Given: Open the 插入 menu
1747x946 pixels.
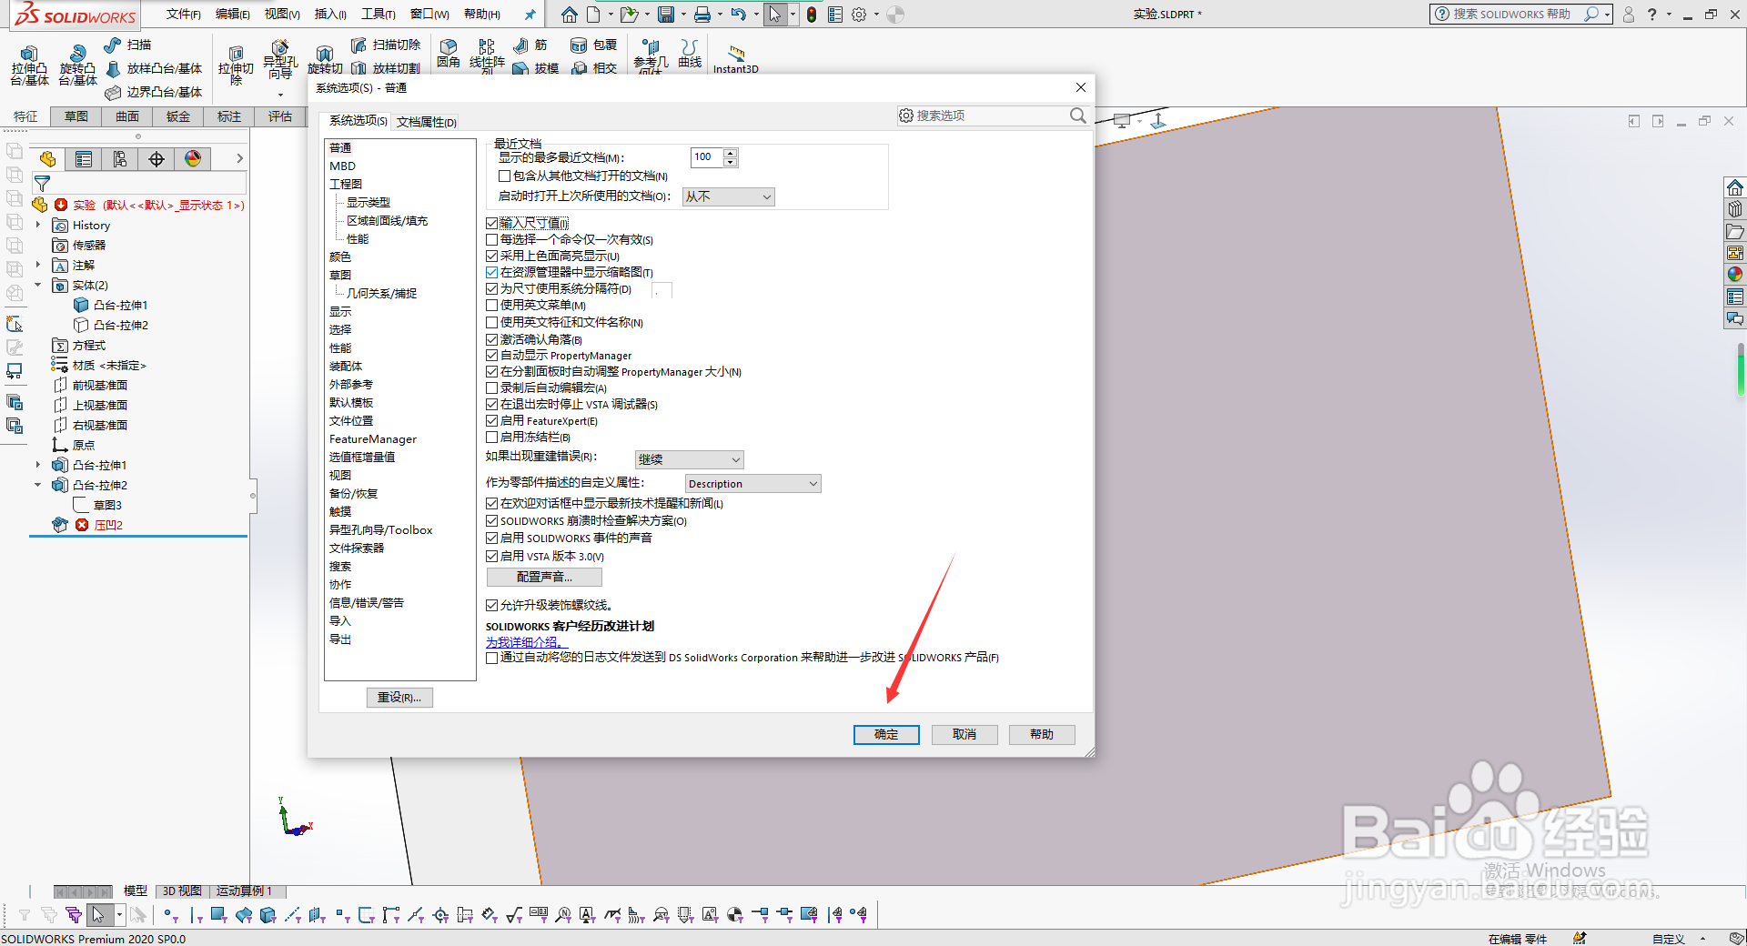Looking at the screenshot, I should (x=328, y=14).
